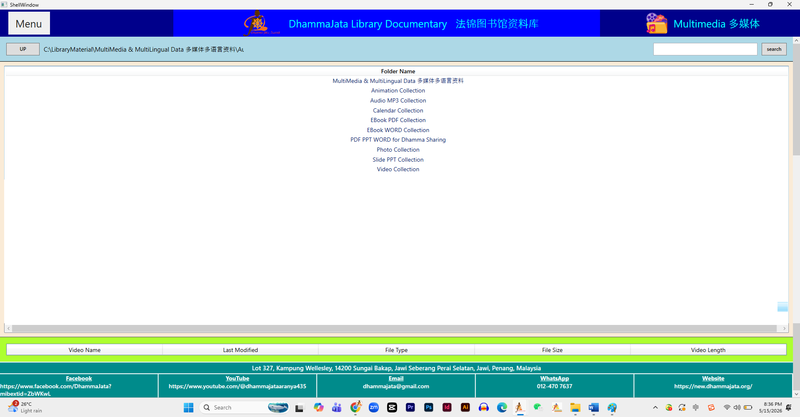Click the search button
Viewport: 800px width, 417px height.
point(774,49)
